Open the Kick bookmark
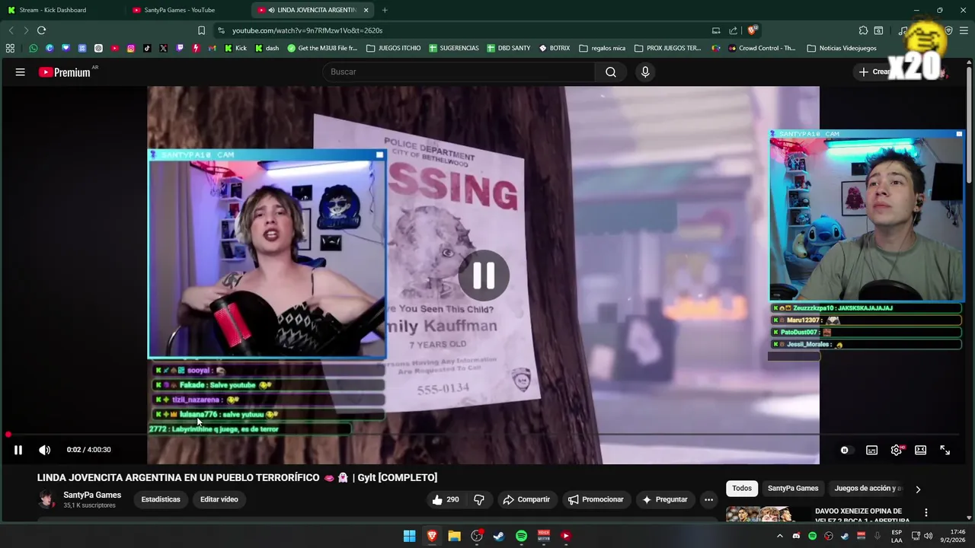The width and height of the screenshot is (975, 548). pos(235,48)
